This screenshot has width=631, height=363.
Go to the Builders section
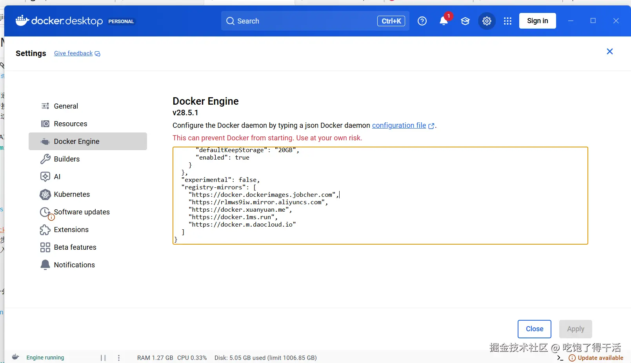coord(88,159)
